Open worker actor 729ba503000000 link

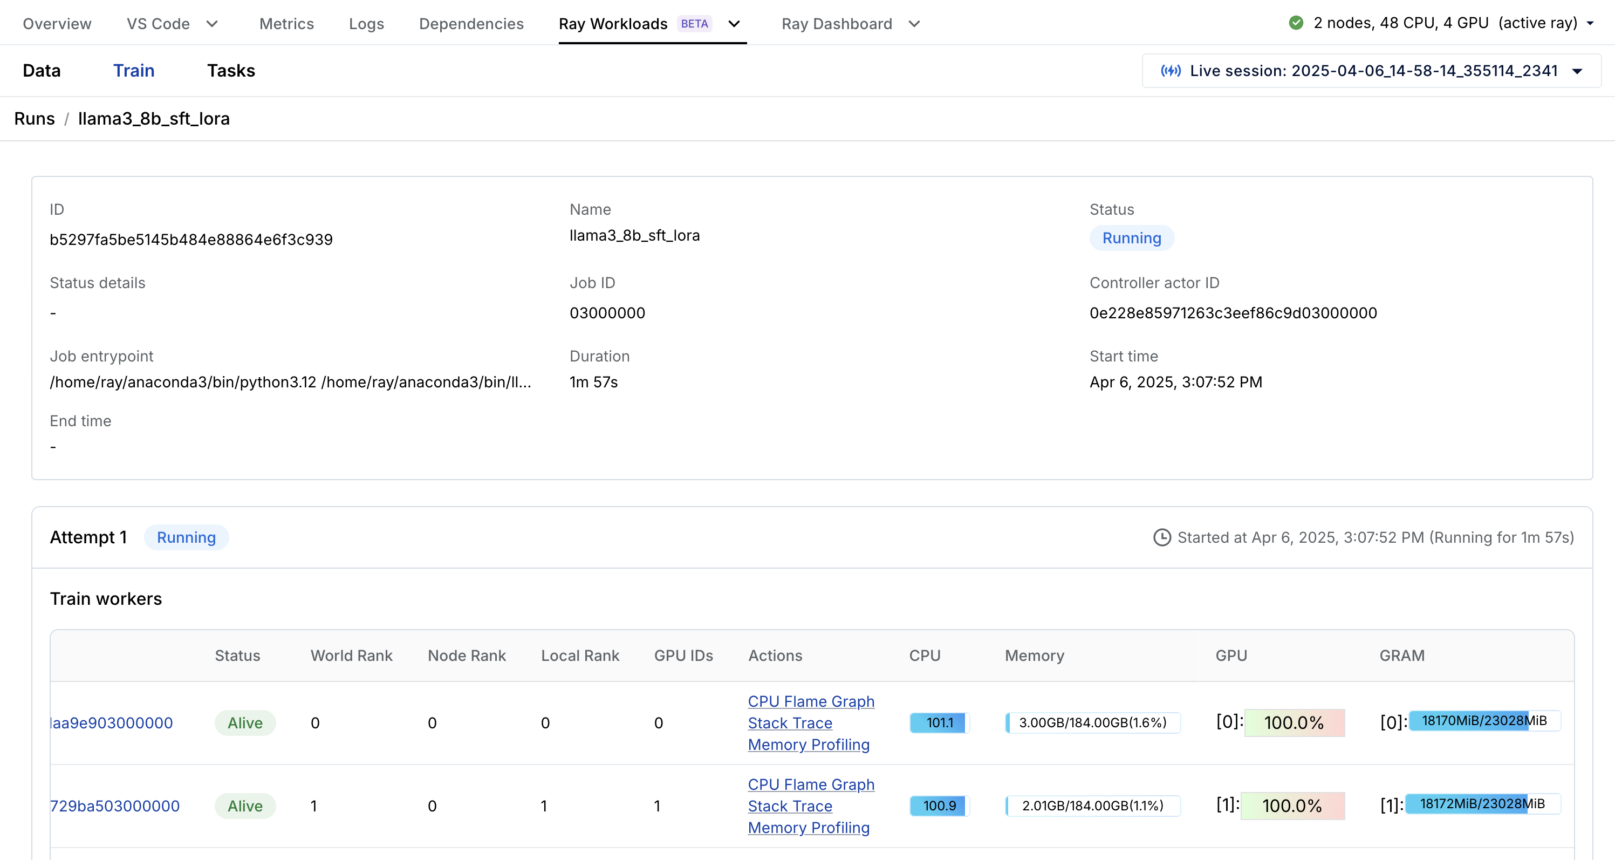click(115, 806)
